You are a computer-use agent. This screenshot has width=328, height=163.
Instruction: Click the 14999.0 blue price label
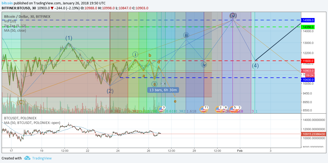click(x=308, y=20)
